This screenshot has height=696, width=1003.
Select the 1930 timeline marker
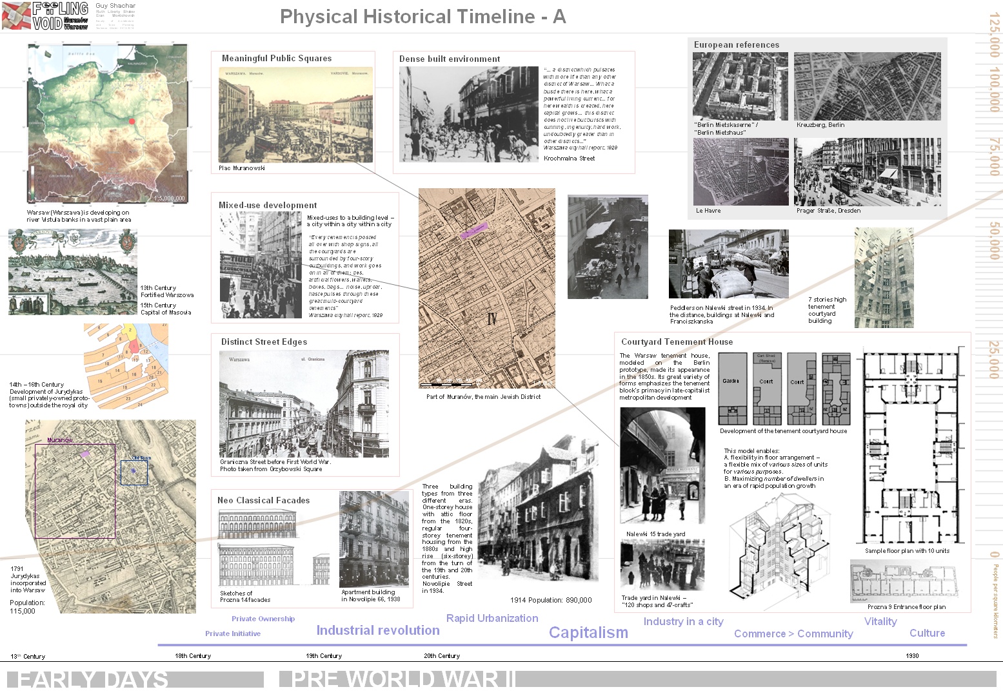pyautogui.click(x=912, y=656)
